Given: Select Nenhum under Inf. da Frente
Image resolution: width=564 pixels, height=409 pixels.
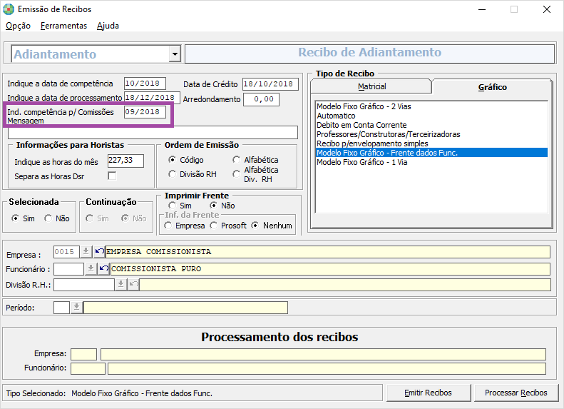Looking at the screenshot, I should [x=255, y=226].
